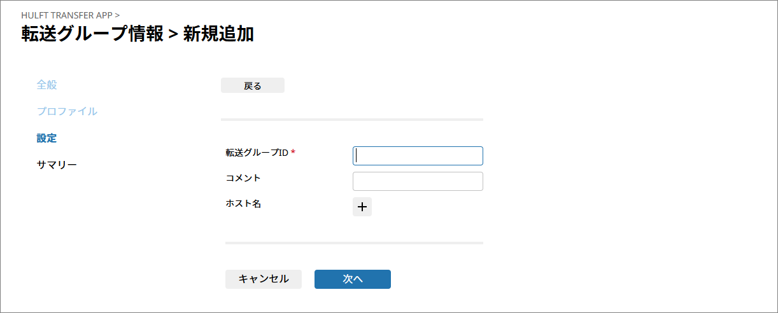Viewport: 778px width, 313px height.
Task: Click into the コメント text field
Action: pyautogui.click(x=418, y=181)
